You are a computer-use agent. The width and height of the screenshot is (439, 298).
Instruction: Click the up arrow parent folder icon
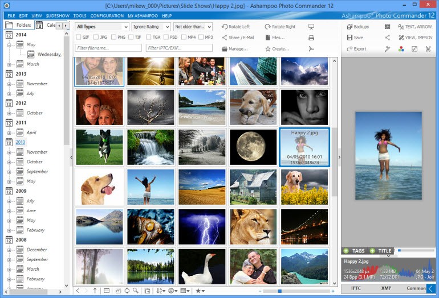[x=95, y=291]
